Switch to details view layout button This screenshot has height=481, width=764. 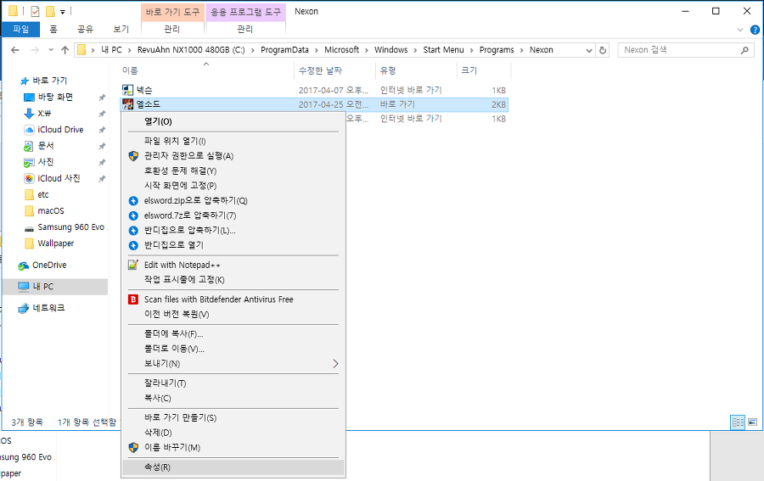point(738,422)
